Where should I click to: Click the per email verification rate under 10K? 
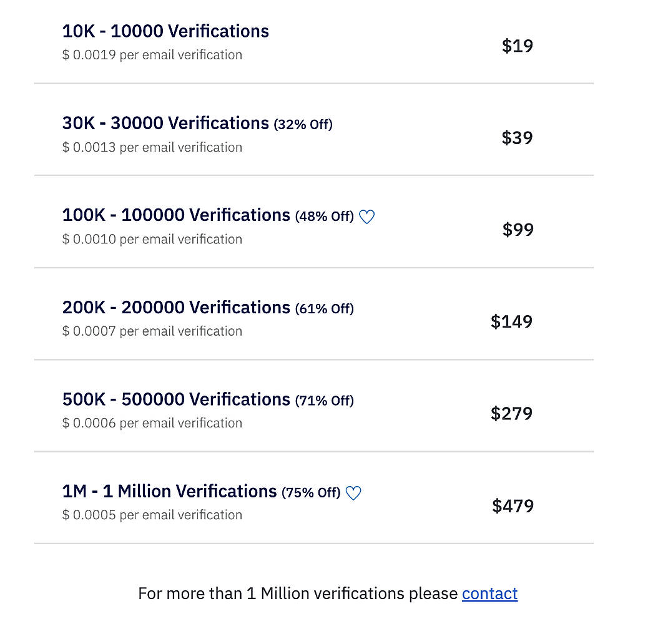152,54
